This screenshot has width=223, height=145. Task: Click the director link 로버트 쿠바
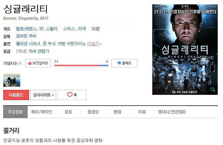click(26, 36)
